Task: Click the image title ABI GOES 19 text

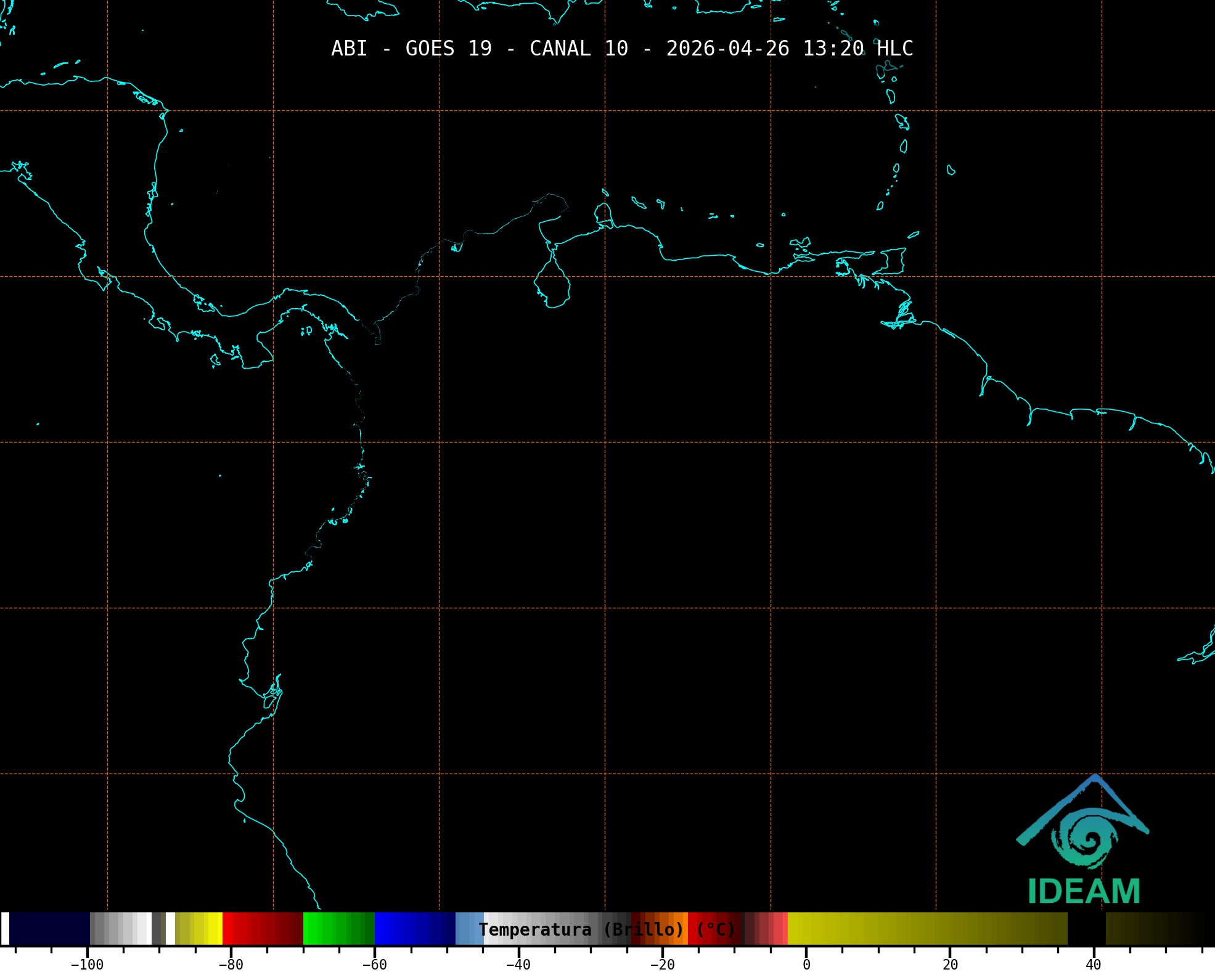Action: (411, 49)
